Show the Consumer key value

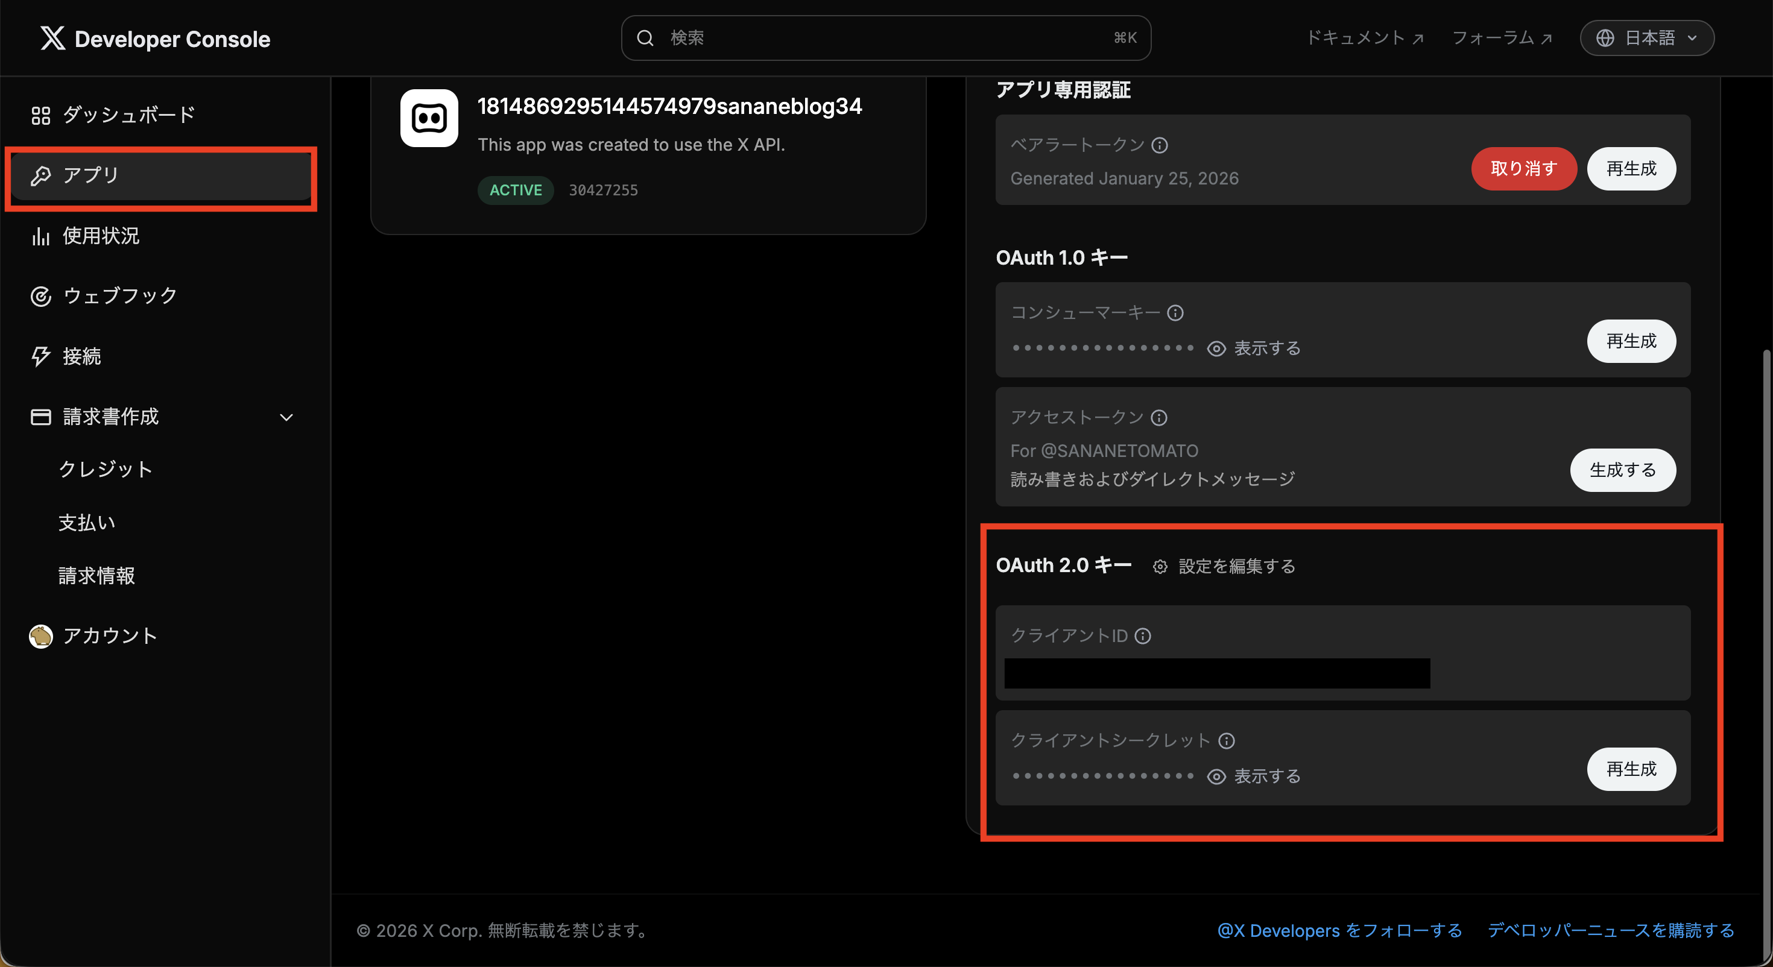1254,348
